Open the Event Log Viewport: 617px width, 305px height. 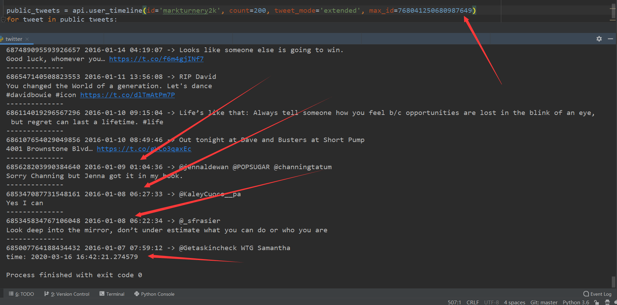(x=597, y=294)
